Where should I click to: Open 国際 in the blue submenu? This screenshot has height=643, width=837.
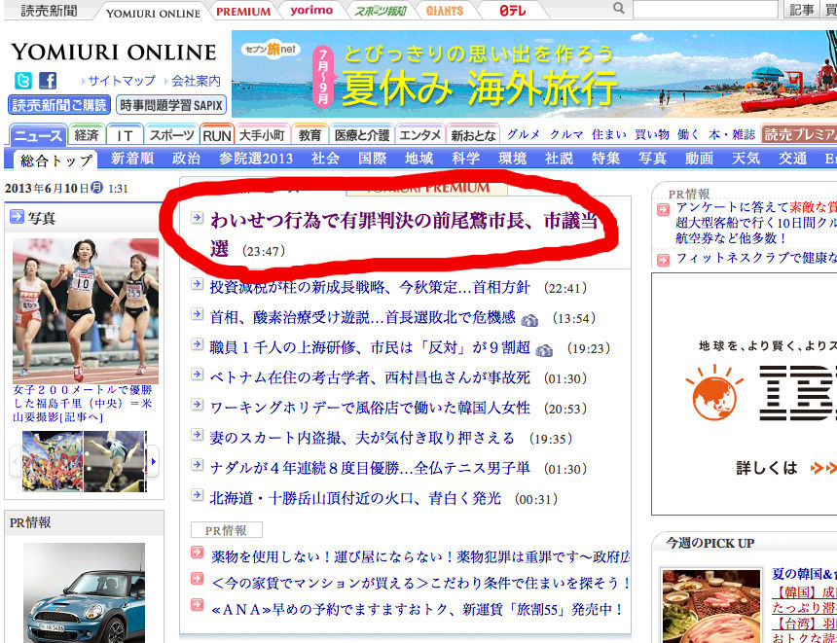[372, 159]
